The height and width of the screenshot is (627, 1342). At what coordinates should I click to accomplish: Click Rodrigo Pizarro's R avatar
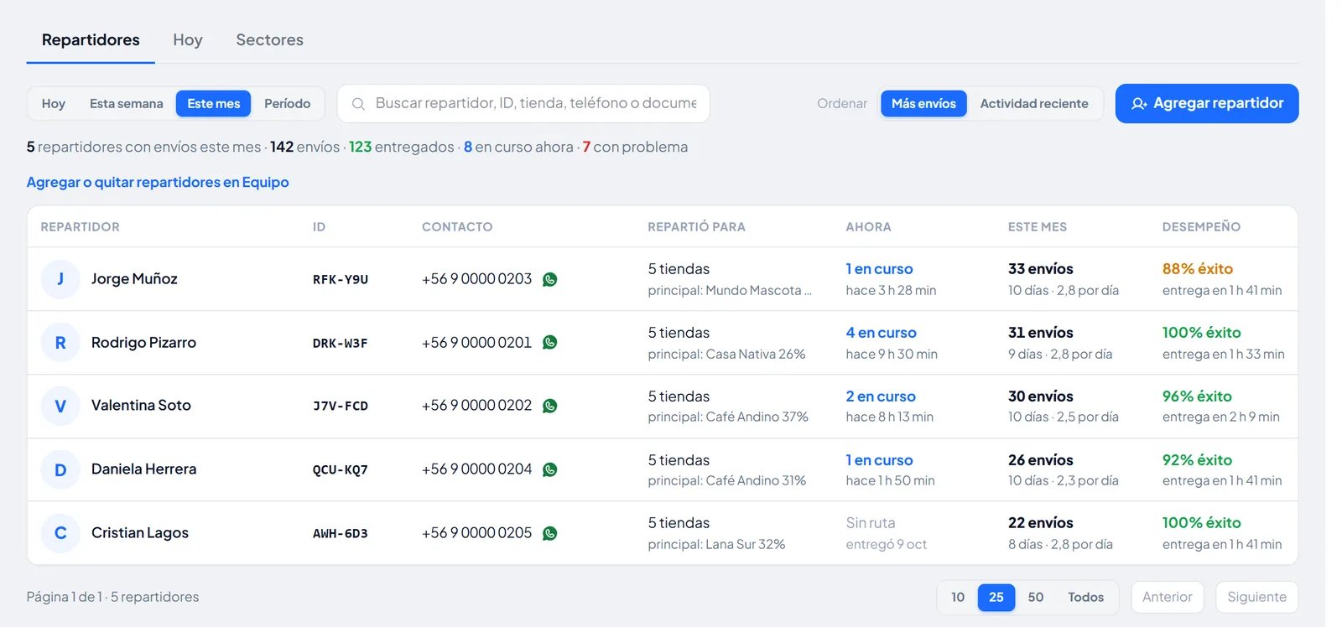pyautogui.click(x=60, y=343)
